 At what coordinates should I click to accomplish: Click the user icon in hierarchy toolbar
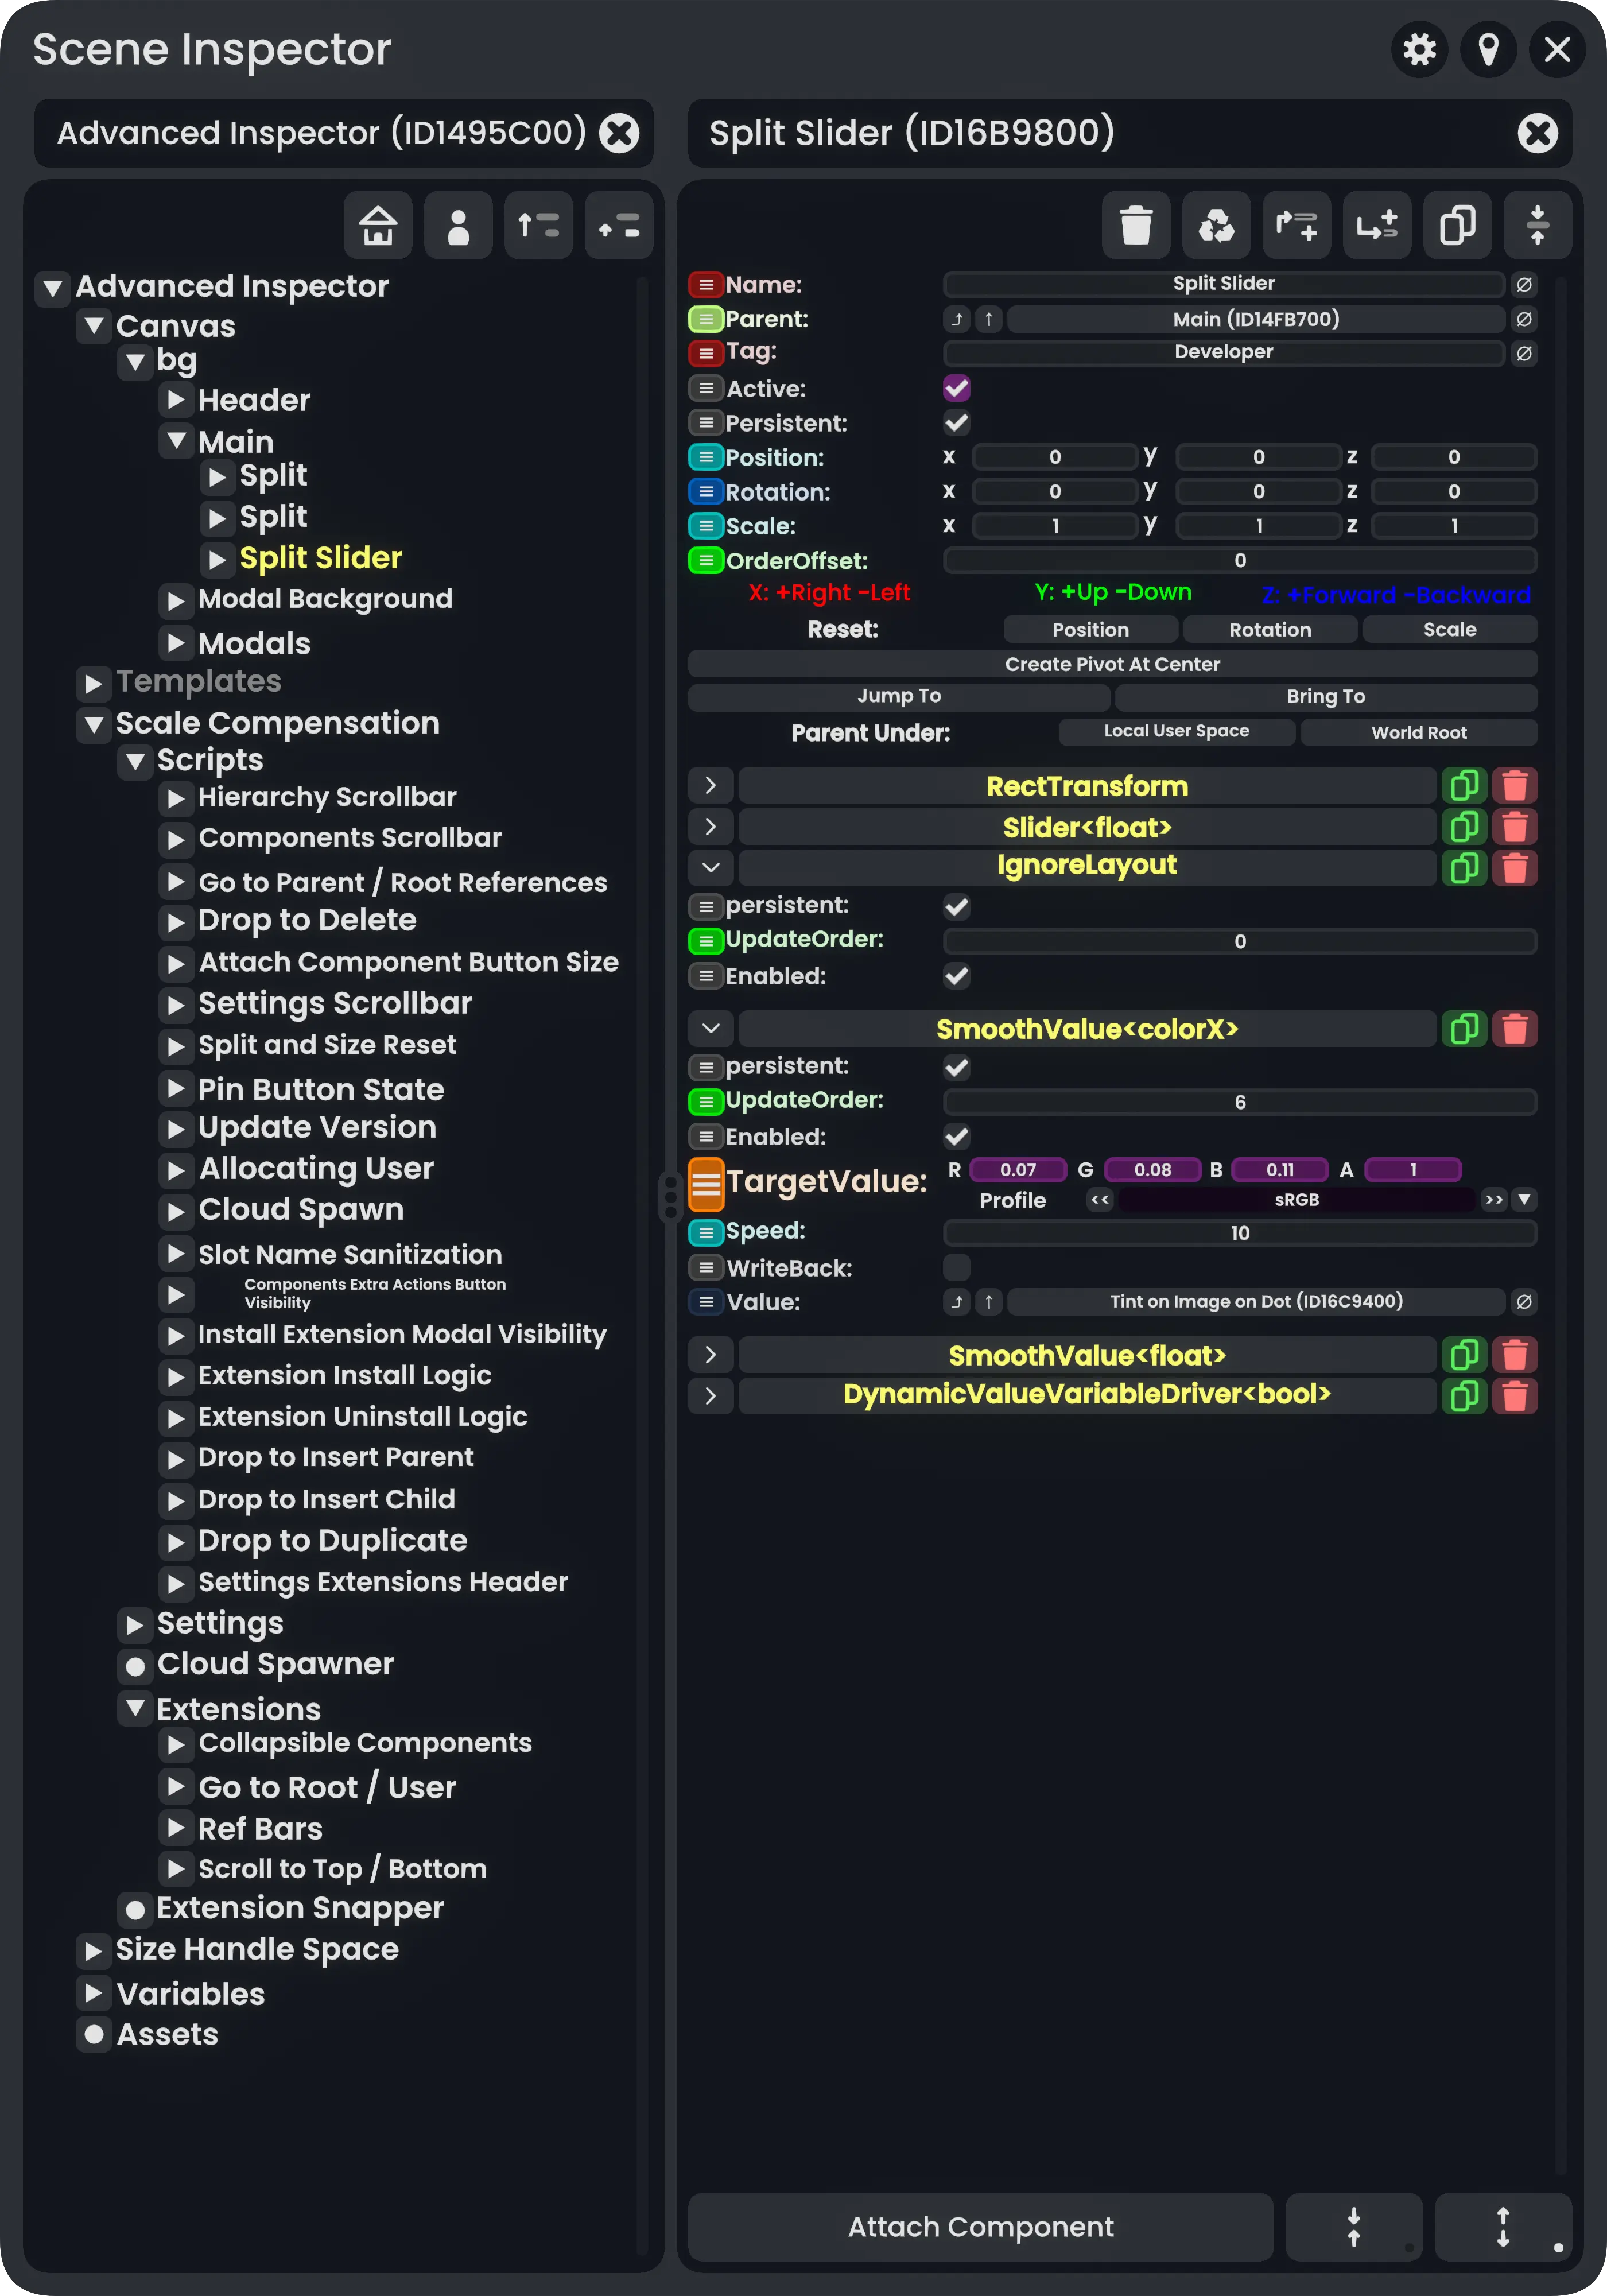click(x=458, y=225)
